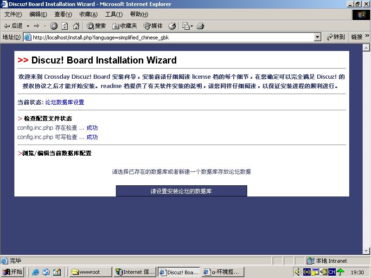Click the 19:30 system clock

(x=357, y=272)
